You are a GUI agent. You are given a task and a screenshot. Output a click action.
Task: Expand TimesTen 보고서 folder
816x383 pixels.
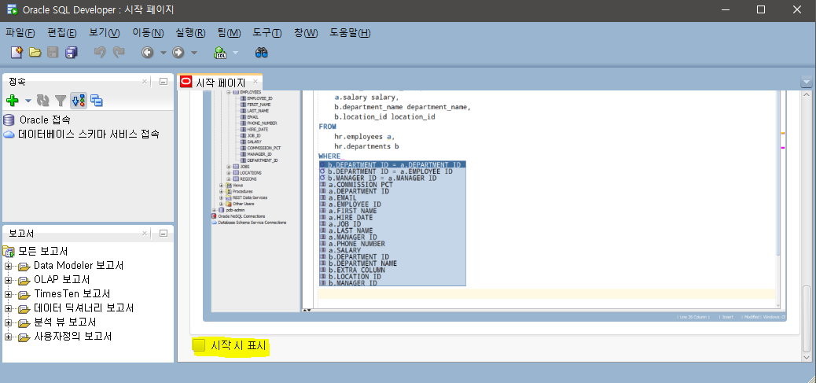tap(9, 295)
